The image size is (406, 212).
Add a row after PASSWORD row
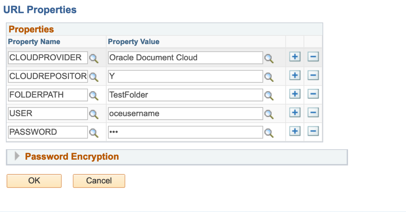[x=295, y=131]
